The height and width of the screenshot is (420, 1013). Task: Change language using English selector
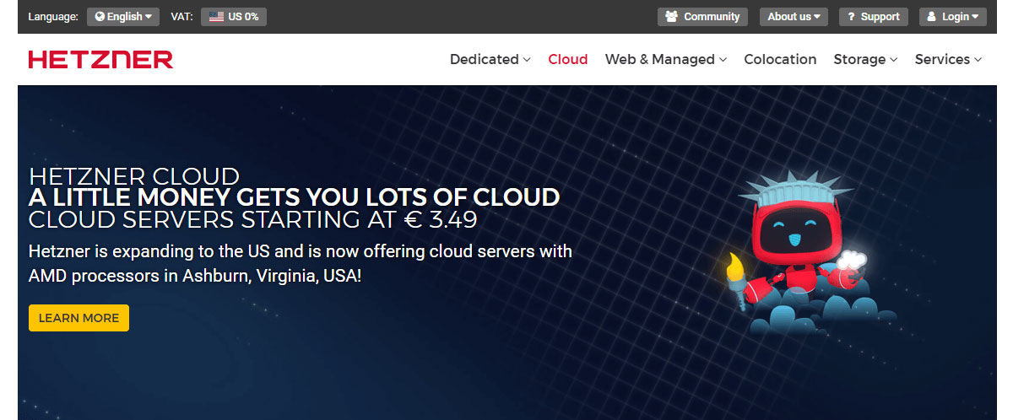[123, 17]
